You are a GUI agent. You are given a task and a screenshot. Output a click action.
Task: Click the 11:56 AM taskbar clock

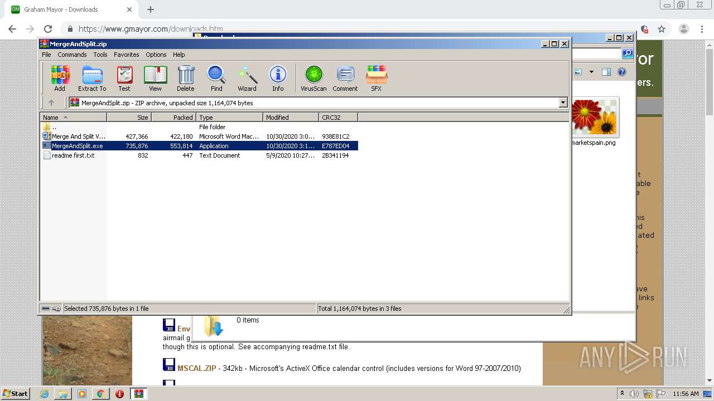tap(686, 394)
